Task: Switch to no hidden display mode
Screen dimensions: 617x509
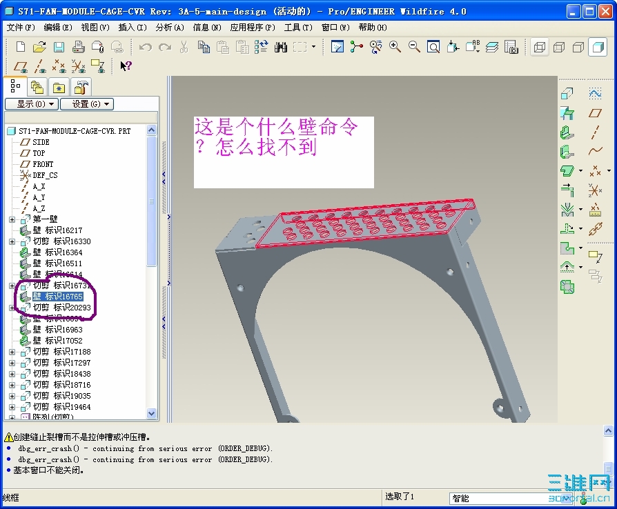Action: 578,47
